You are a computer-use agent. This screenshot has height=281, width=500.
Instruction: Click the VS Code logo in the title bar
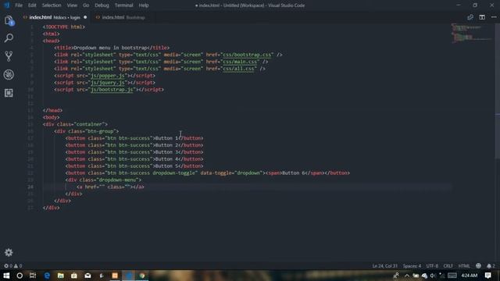coord(7,5)
